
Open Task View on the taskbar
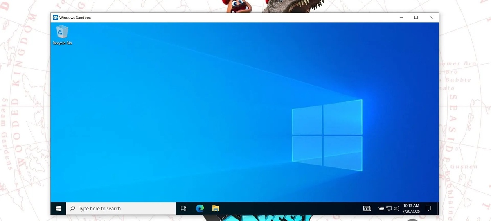(x=184, y=208)
